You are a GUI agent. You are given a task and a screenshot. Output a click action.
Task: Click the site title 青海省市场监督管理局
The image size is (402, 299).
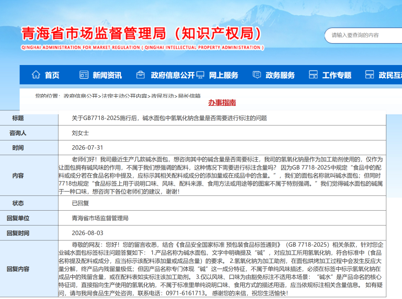[94, 33]
